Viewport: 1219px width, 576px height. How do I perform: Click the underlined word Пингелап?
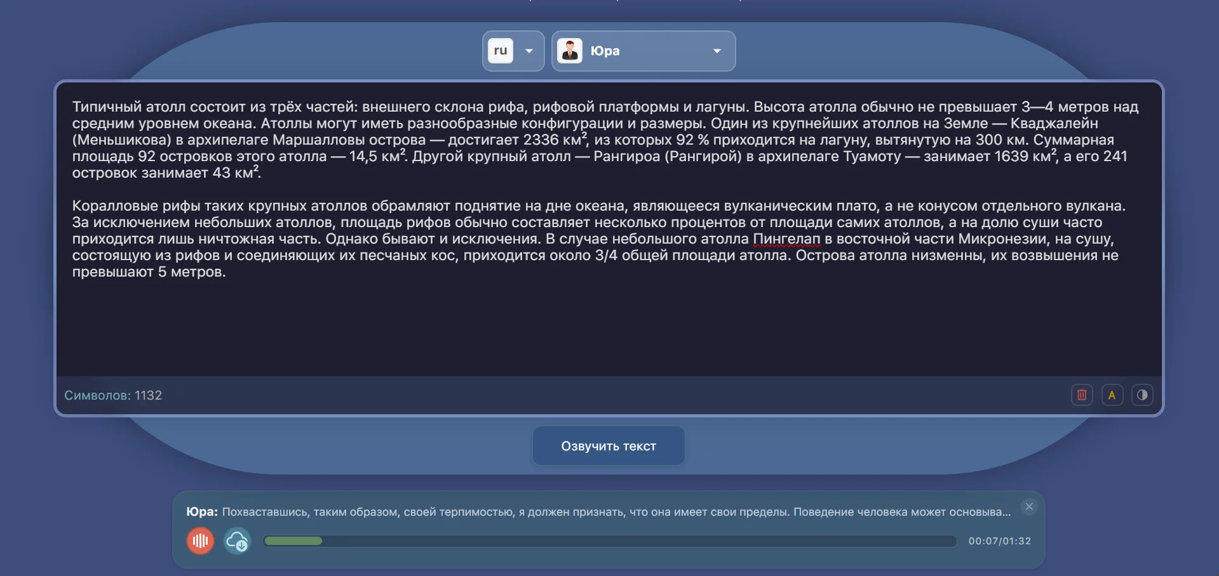(786, 239)
